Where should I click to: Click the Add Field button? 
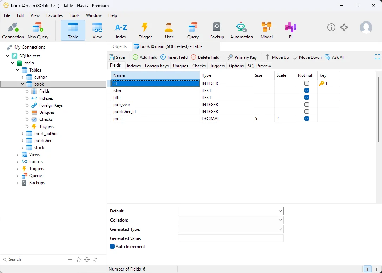pos(145,57)
